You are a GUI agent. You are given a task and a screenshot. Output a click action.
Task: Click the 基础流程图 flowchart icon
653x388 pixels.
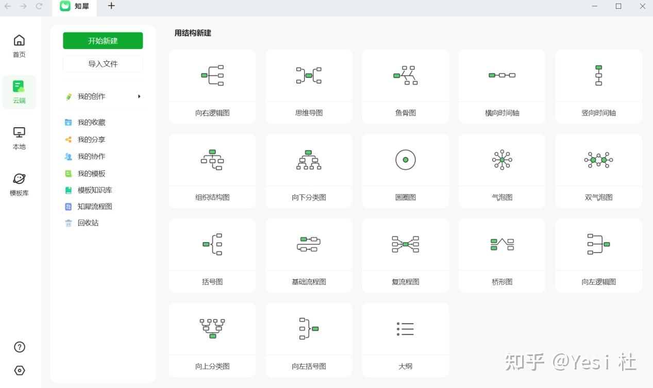pyautogui.click(x=309, y=244)
